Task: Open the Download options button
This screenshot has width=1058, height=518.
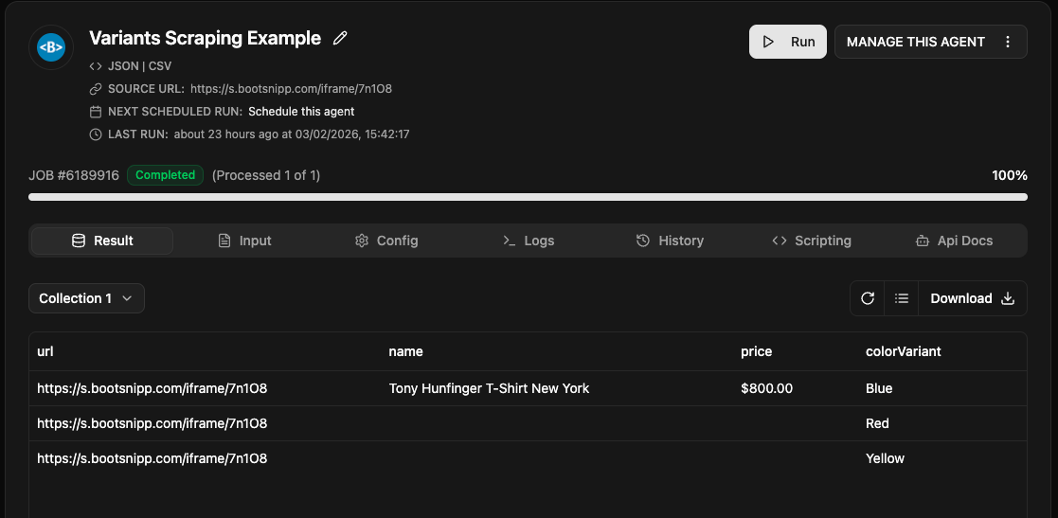Action: (x=972, y=298)
